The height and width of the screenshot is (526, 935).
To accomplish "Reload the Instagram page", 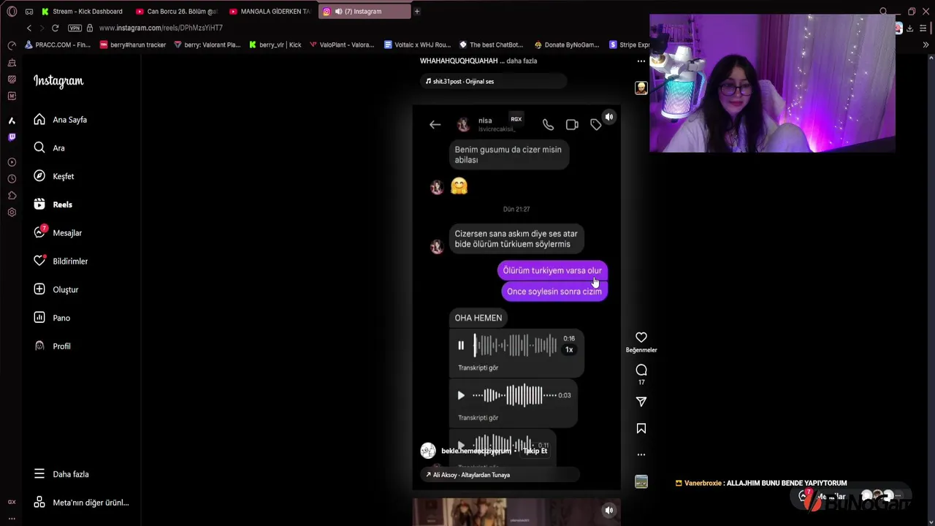I will tap(55, 28).
